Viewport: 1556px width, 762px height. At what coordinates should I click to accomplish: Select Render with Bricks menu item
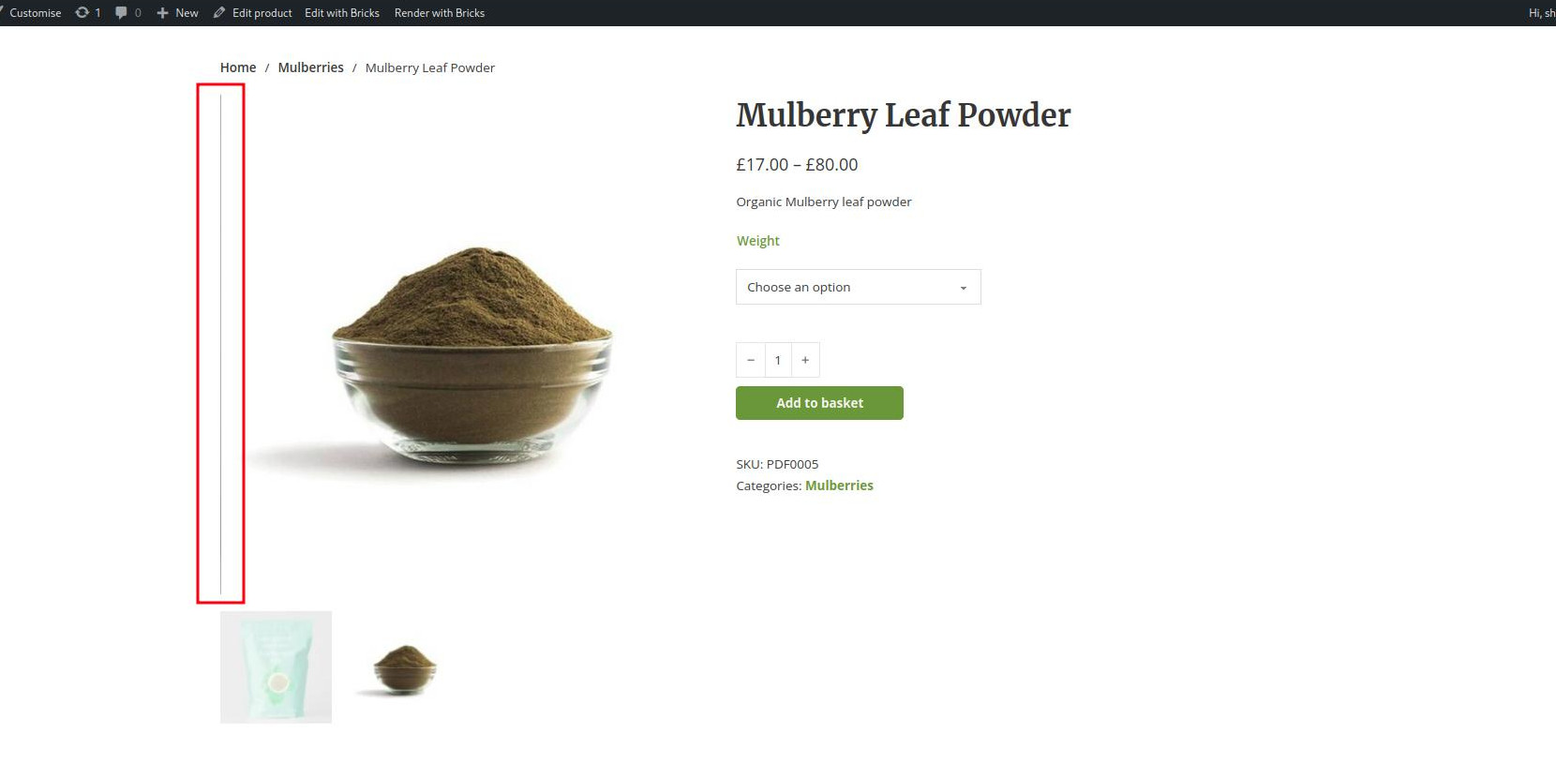440,13
